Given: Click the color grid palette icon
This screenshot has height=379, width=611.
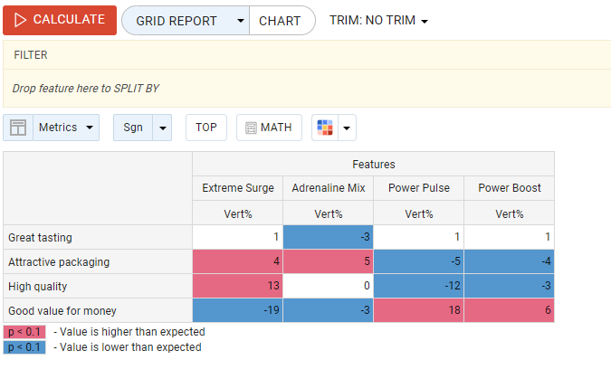Looking at the screenshot, I should 324,128.
